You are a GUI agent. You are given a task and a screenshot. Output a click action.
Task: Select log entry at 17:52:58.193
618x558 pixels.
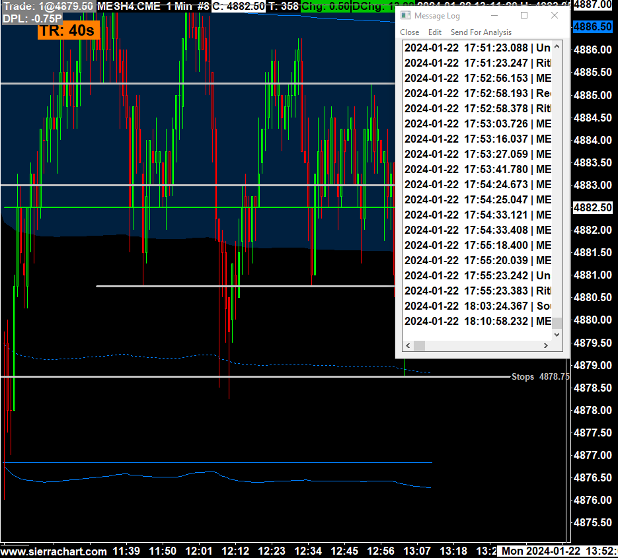[x=477, y=93]
